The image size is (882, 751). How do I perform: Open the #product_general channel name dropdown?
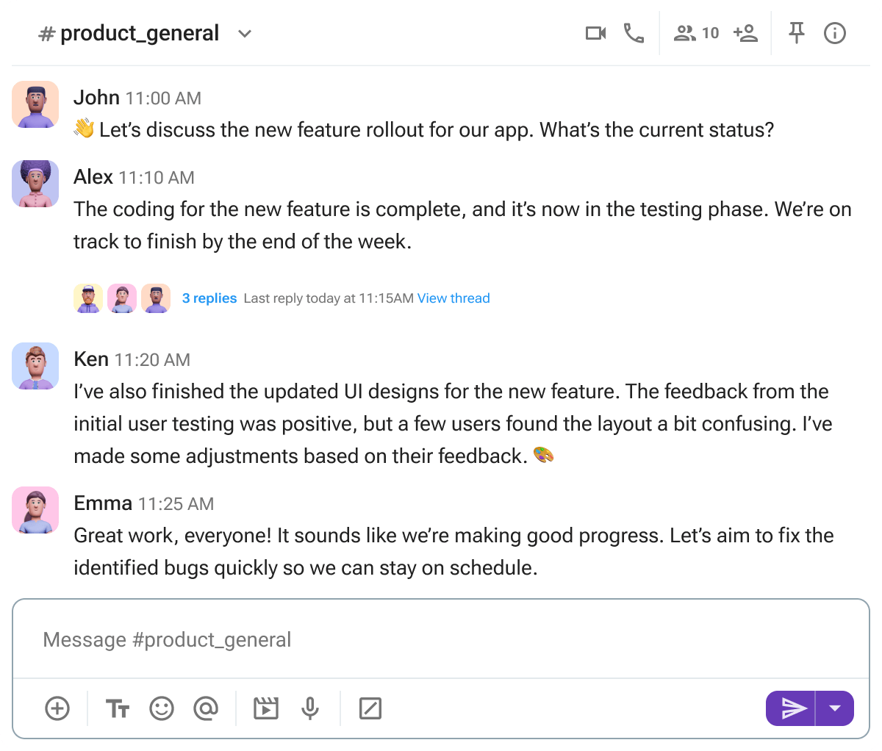(244, 34)
